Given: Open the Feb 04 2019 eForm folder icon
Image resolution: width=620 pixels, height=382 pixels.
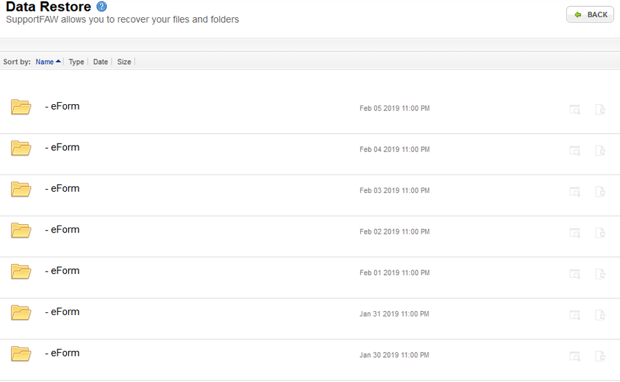Looking at the screenshot, I should pyautogui.click(x=21, y=148).
